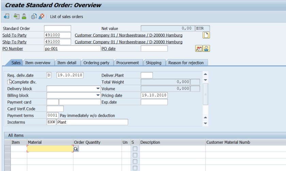The height and width of the screenshot is (171, 286).
Task: Enable the Complete dlv. checkbox
Action: click(x=9, y=82)
